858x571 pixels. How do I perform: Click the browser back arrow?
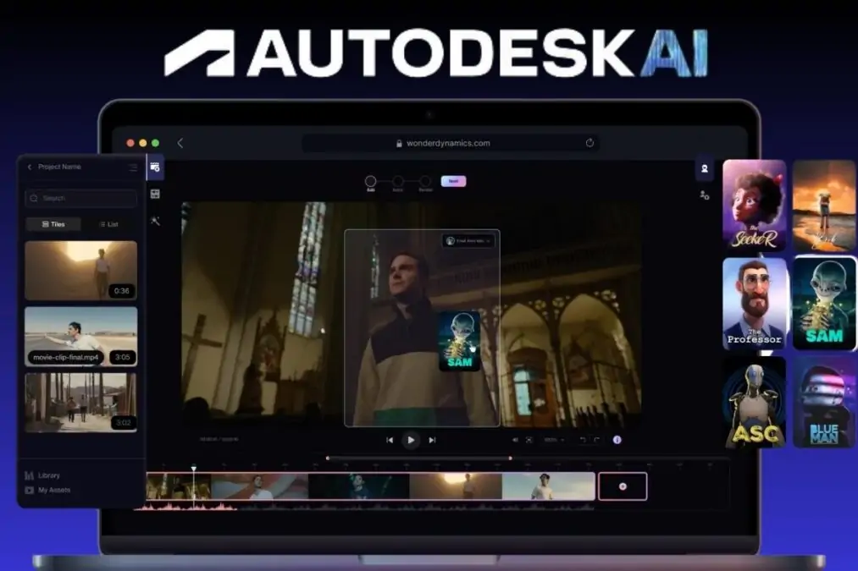tap(180, 143)
